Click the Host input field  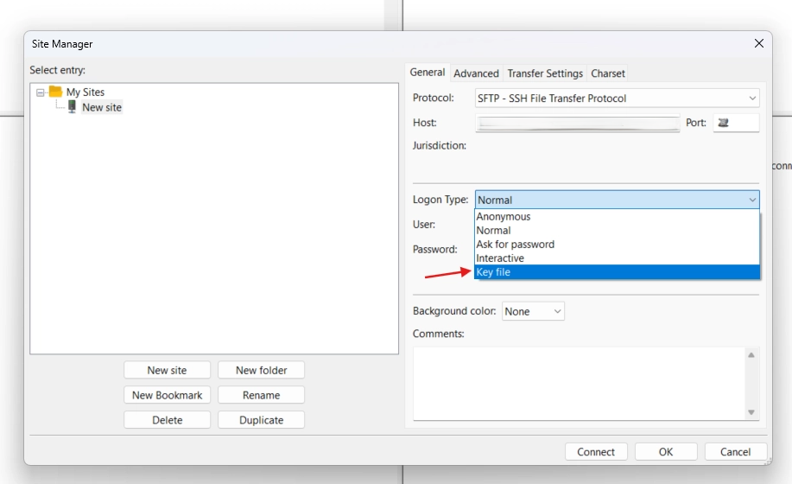(577, 123)
